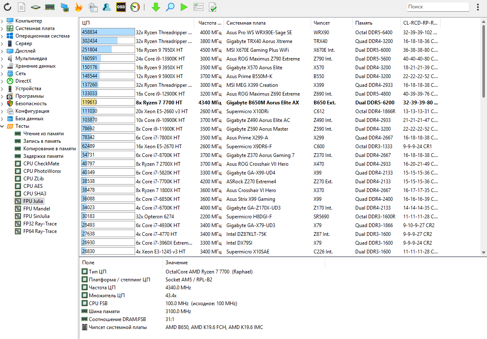Sort by the Частота column header

(x=209, y=23)
